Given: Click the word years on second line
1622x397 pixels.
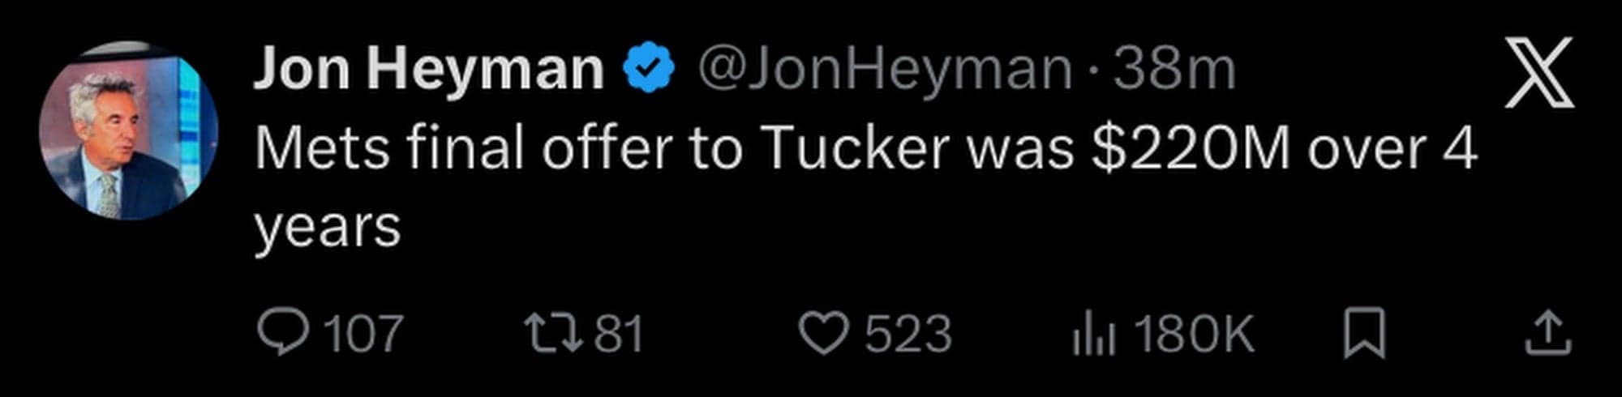Looking at the screenshot, I should click(x=327, y=227).
